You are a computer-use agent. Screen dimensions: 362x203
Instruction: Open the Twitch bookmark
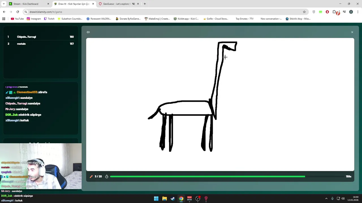click(49, 19)
